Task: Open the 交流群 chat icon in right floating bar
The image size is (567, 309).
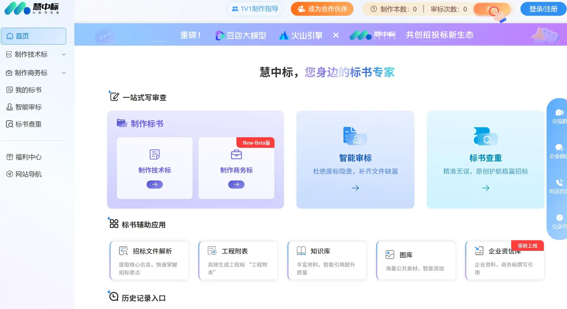Action: [559, 113]
